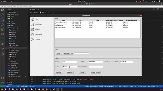Screen dimensions: 163x91
Task: Open the Remote Explorer view
Action: click(2, 34)
